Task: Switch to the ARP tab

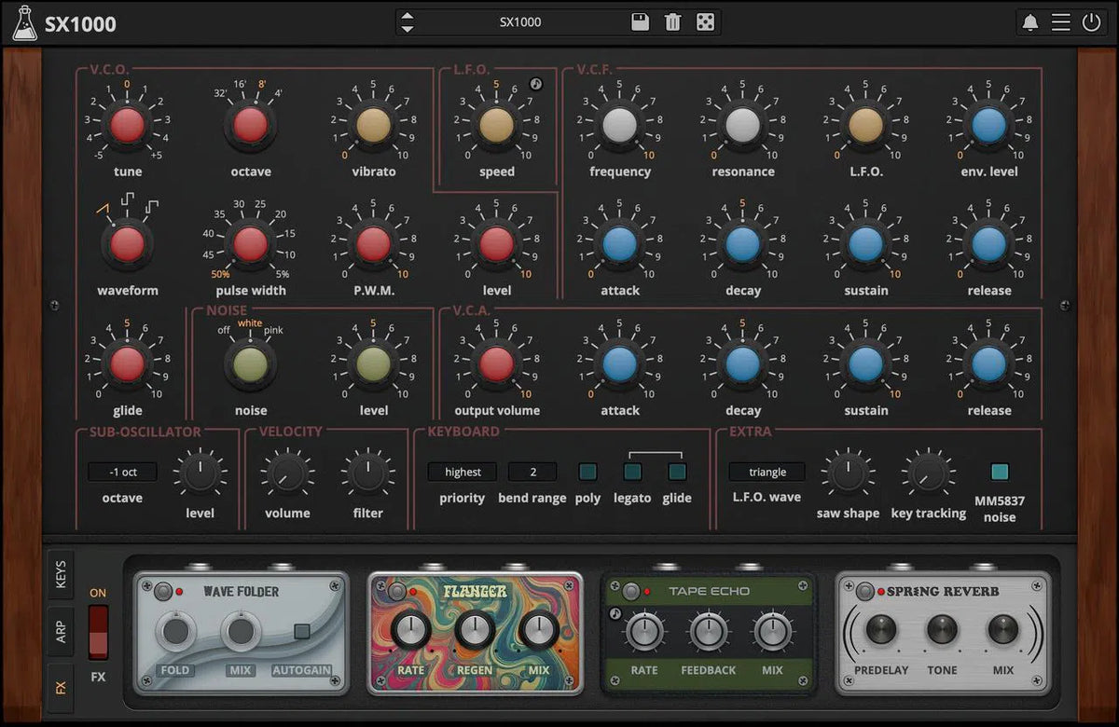Action: point(61,629)
